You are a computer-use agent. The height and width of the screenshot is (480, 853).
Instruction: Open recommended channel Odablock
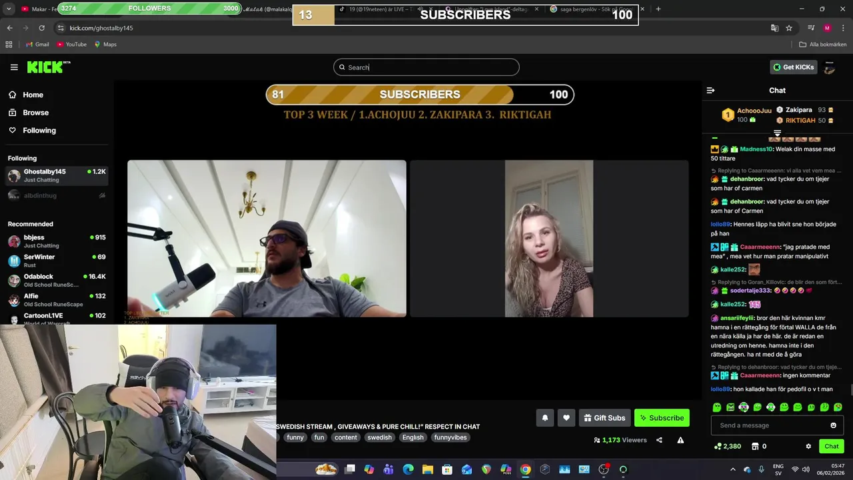57,280
